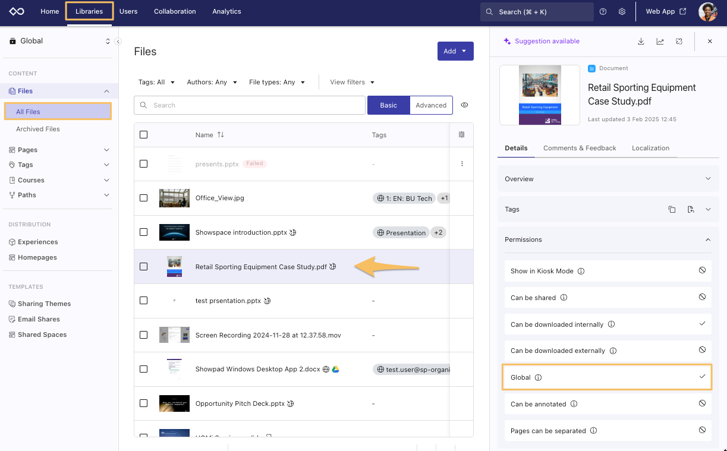Switch search mode to Advanced
Viewport: 727px width, 451px height.
pos(431,105)
